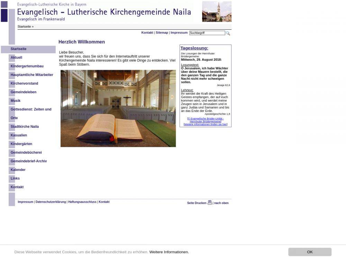Open the Tageslosung heading link

(194, 48)
